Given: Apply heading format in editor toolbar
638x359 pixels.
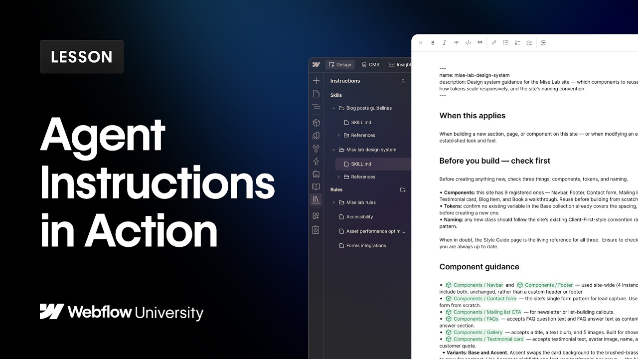Looking at the screenshot, I should [x=421, y=43].
